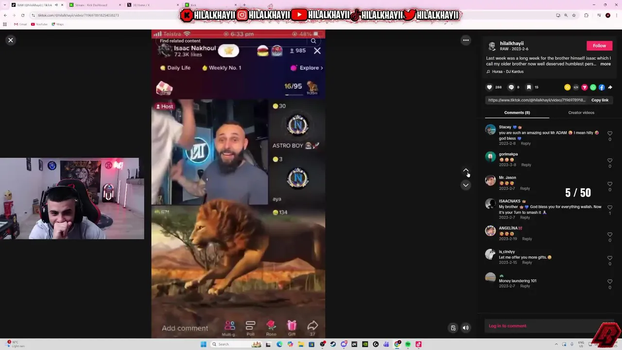
Task: Click Find related content search bar
Action: [233, 41]
